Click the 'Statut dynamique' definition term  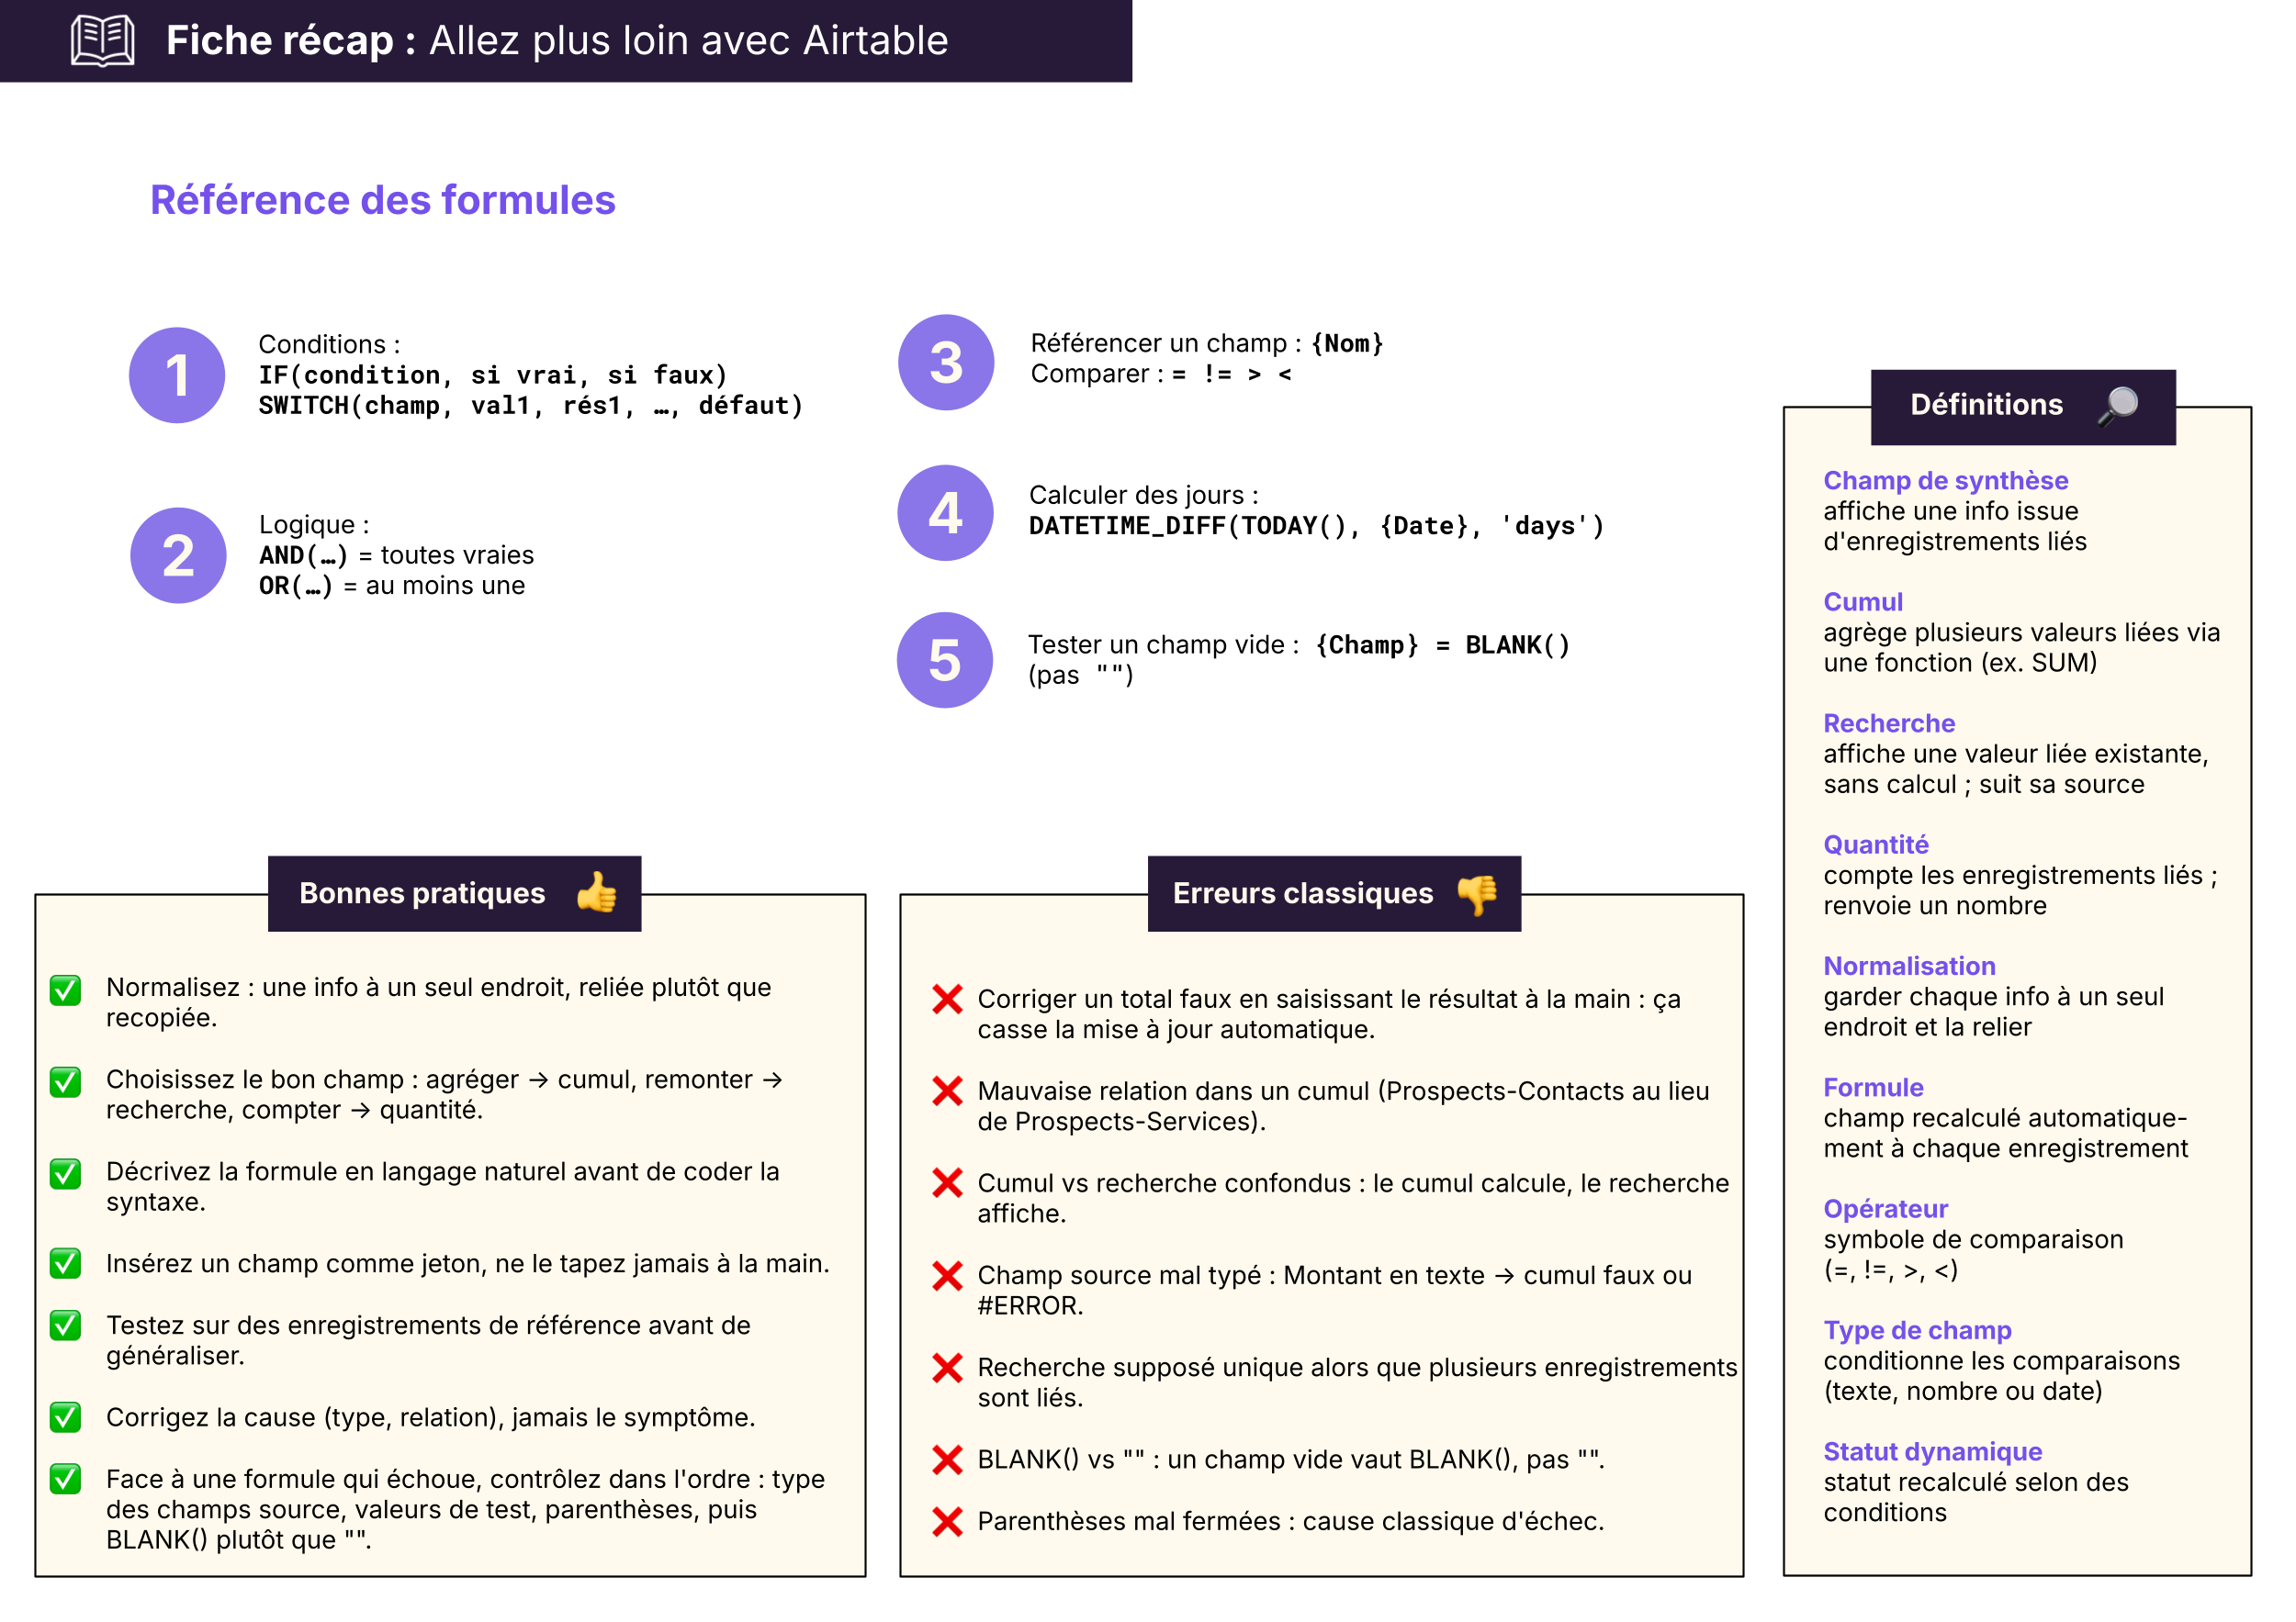[1932, 1451]
